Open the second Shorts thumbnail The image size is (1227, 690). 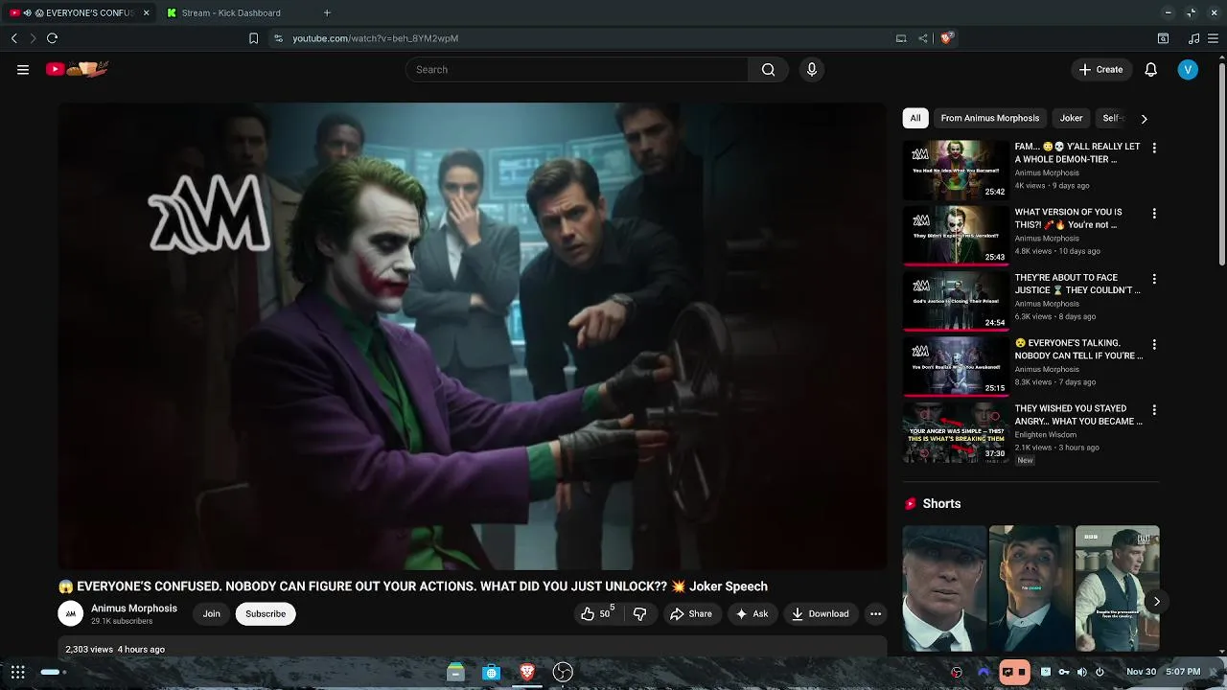coord(1030,588)
